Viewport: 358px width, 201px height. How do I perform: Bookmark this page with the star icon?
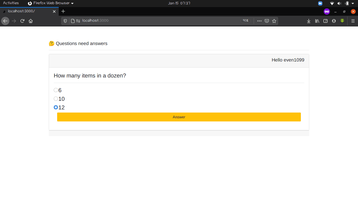click(274, 21)
